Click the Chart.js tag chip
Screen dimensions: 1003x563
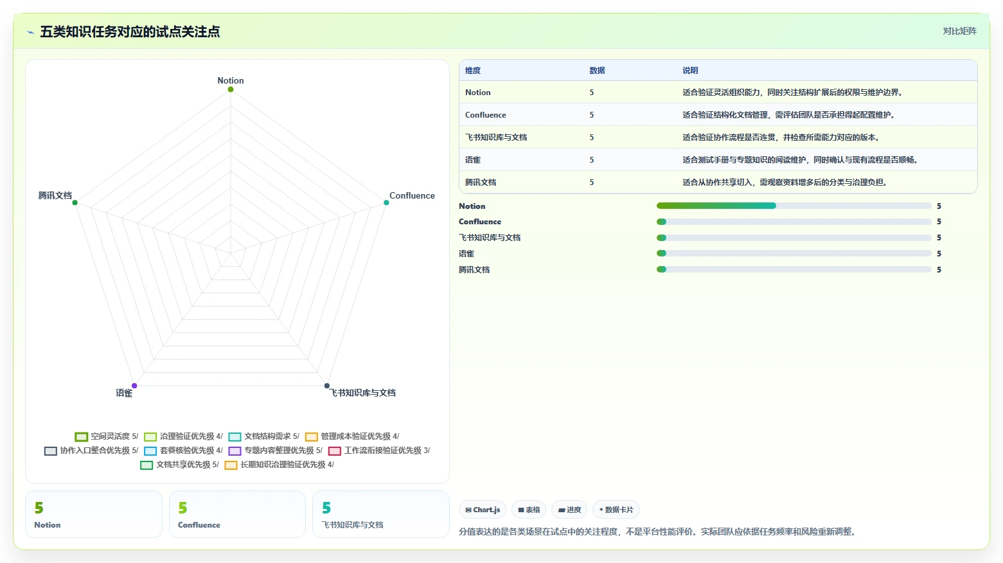coord(483,510)
